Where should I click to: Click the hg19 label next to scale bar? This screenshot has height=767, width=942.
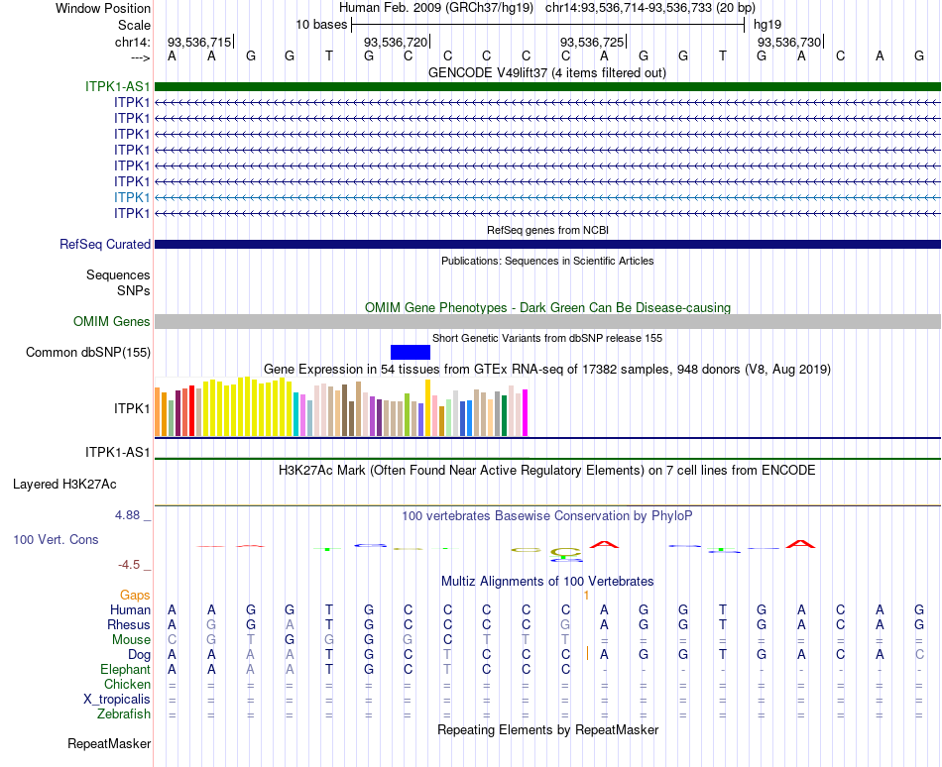[767, 25]
